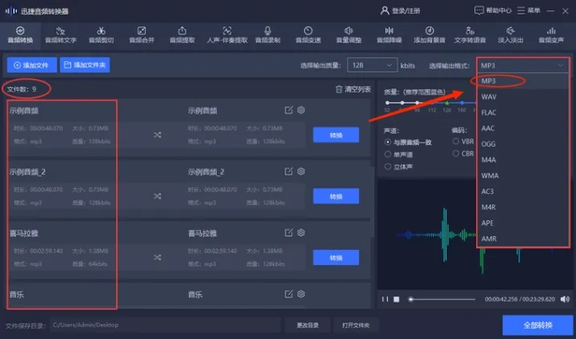Viewport: 576px width, 339px height.
Task: Open the 音频转文字 audio-to-text tool
Action: [x=61, y=36]
